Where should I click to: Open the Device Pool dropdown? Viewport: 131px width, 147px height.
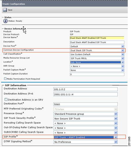coord(97,46)
